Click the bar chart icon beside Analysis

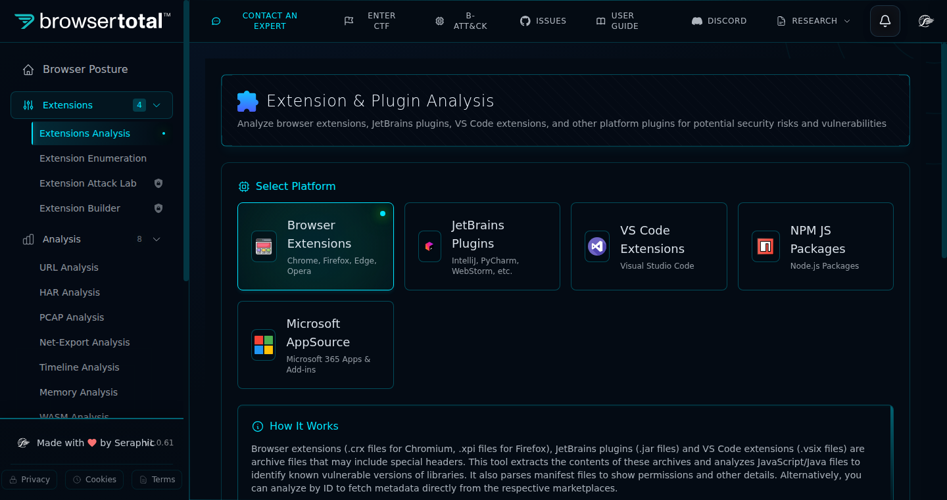(x=28, y=239)
